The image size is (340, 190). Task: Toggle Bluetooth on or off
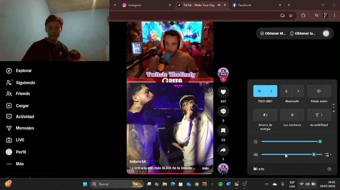click(x=286, y=91)
